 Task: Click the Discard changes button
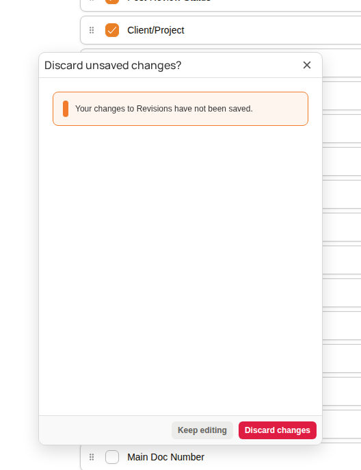click(x=278, y=430)
